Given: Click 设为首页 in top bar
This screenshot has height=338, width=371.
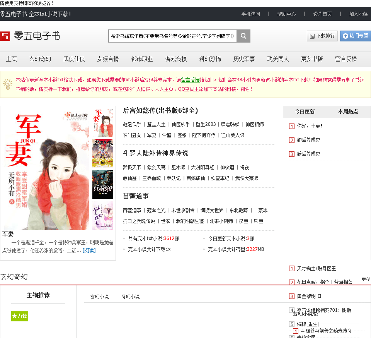Looking at the screenshot, I should (x=322, y=14).
